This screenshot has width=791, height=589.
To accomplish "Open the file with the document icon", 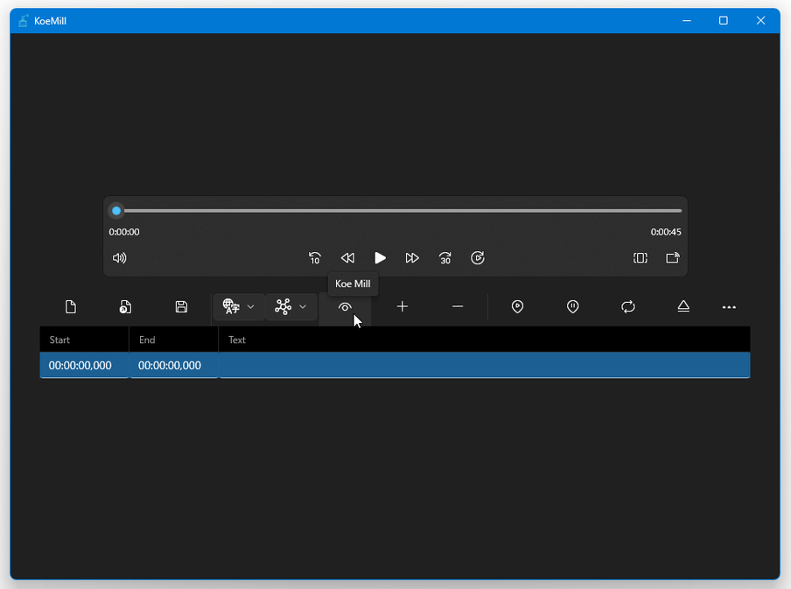I will [x=126, y=307].
